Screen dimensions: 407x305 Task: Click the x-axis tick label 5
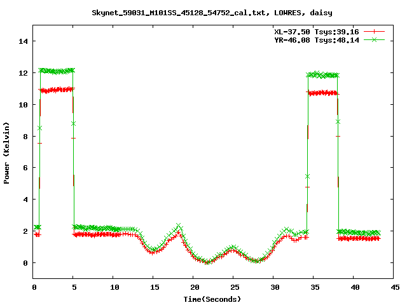74,287
